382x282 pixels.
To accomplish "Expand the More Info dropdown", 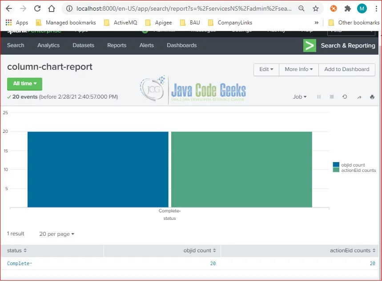I will point(299,70).
